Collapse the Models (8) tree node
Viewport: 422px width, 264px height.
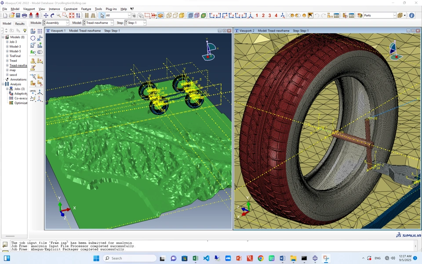pos(3,37)
